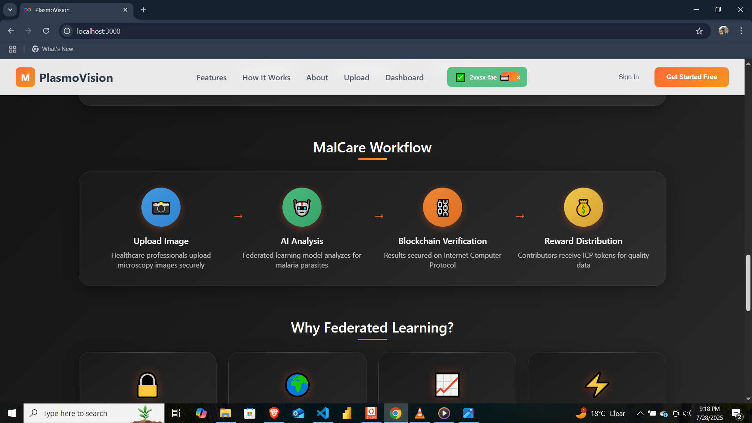Click the AI Analysis robot icon

coord(302,207)
